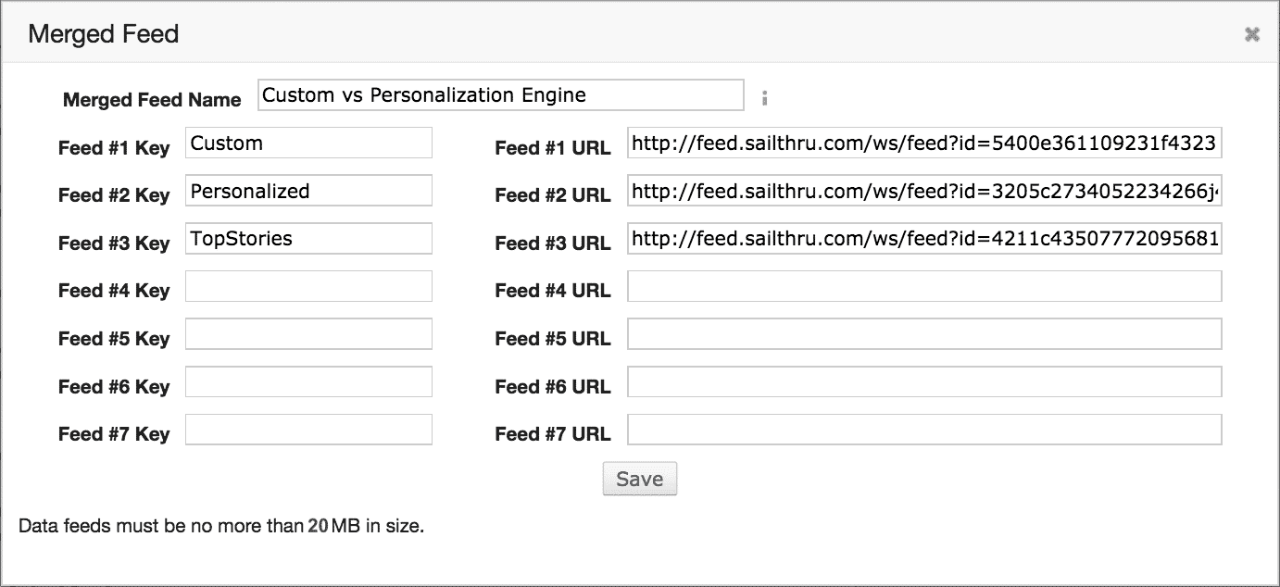
Task: Click the Merged Feed dialog title
Action: (x=104, y=34)
